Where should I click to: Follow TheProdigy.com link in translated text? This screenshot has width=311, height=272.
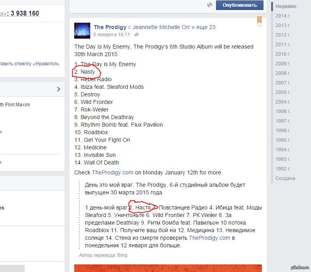209,238
